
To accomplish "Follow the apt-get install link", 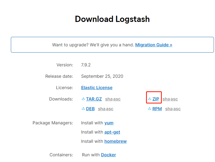I will pos(112,132).
